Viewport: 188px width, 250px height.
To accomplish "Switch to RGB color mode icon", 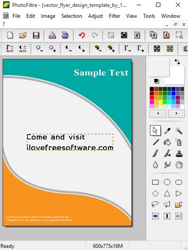I will click(124, 35).
